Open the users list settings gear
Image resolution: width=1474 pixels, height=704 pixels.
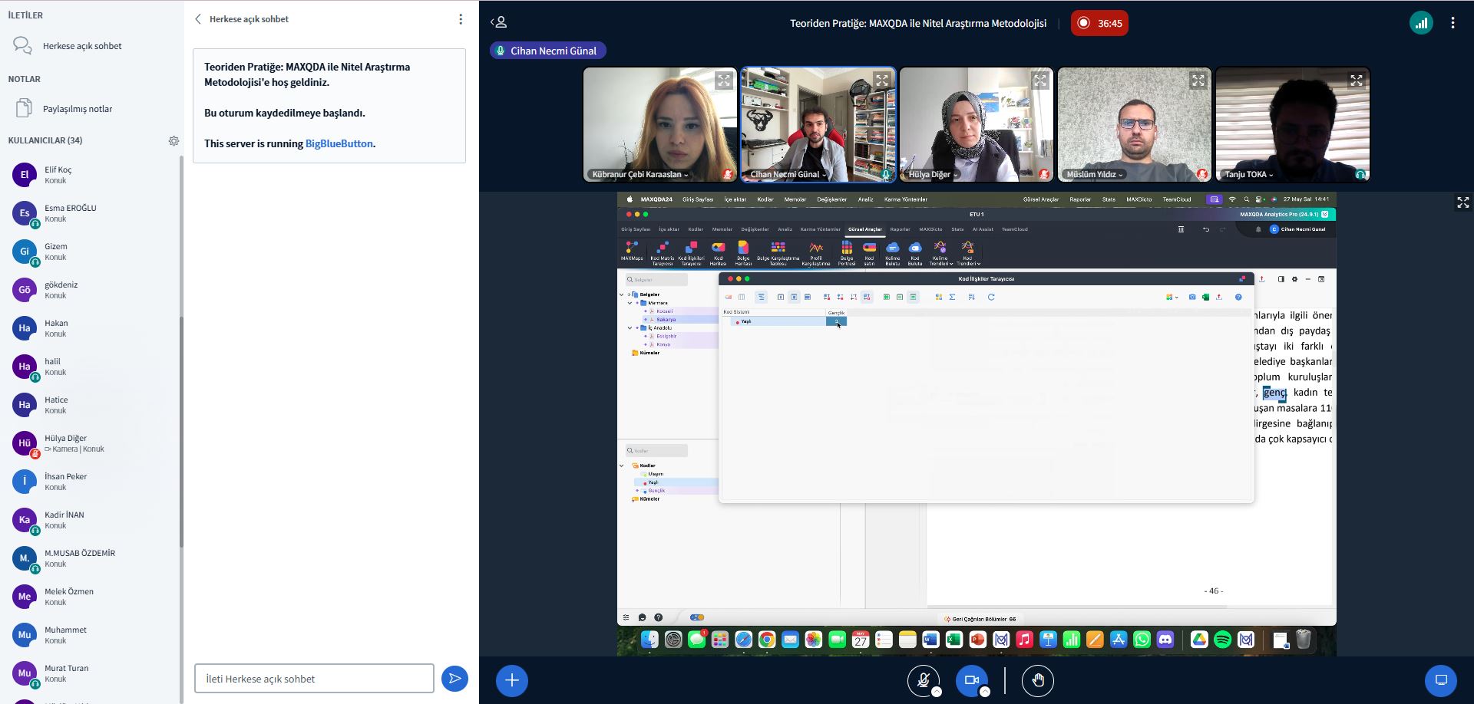click(174, 141)
